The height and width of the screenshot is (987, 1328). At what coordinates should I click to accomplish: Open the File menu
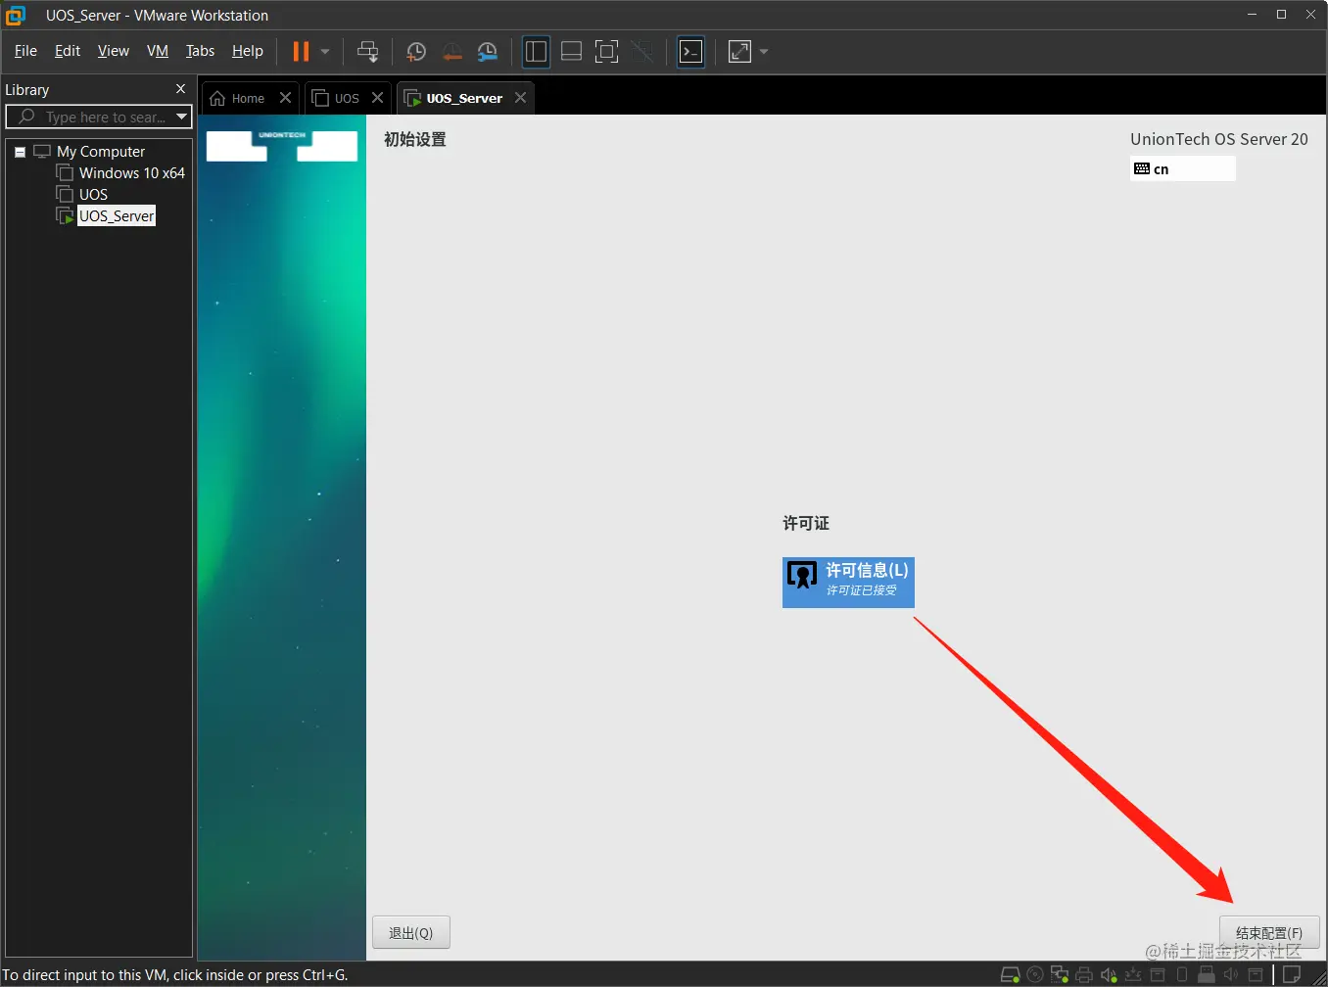click(26, 51)
